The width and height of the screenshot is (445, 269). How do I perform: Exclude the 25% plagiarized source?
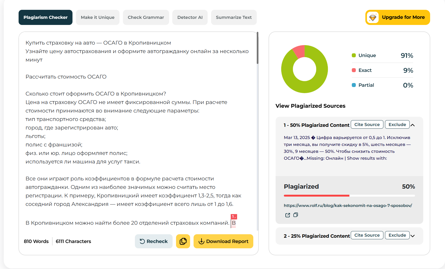click(397, 235)
